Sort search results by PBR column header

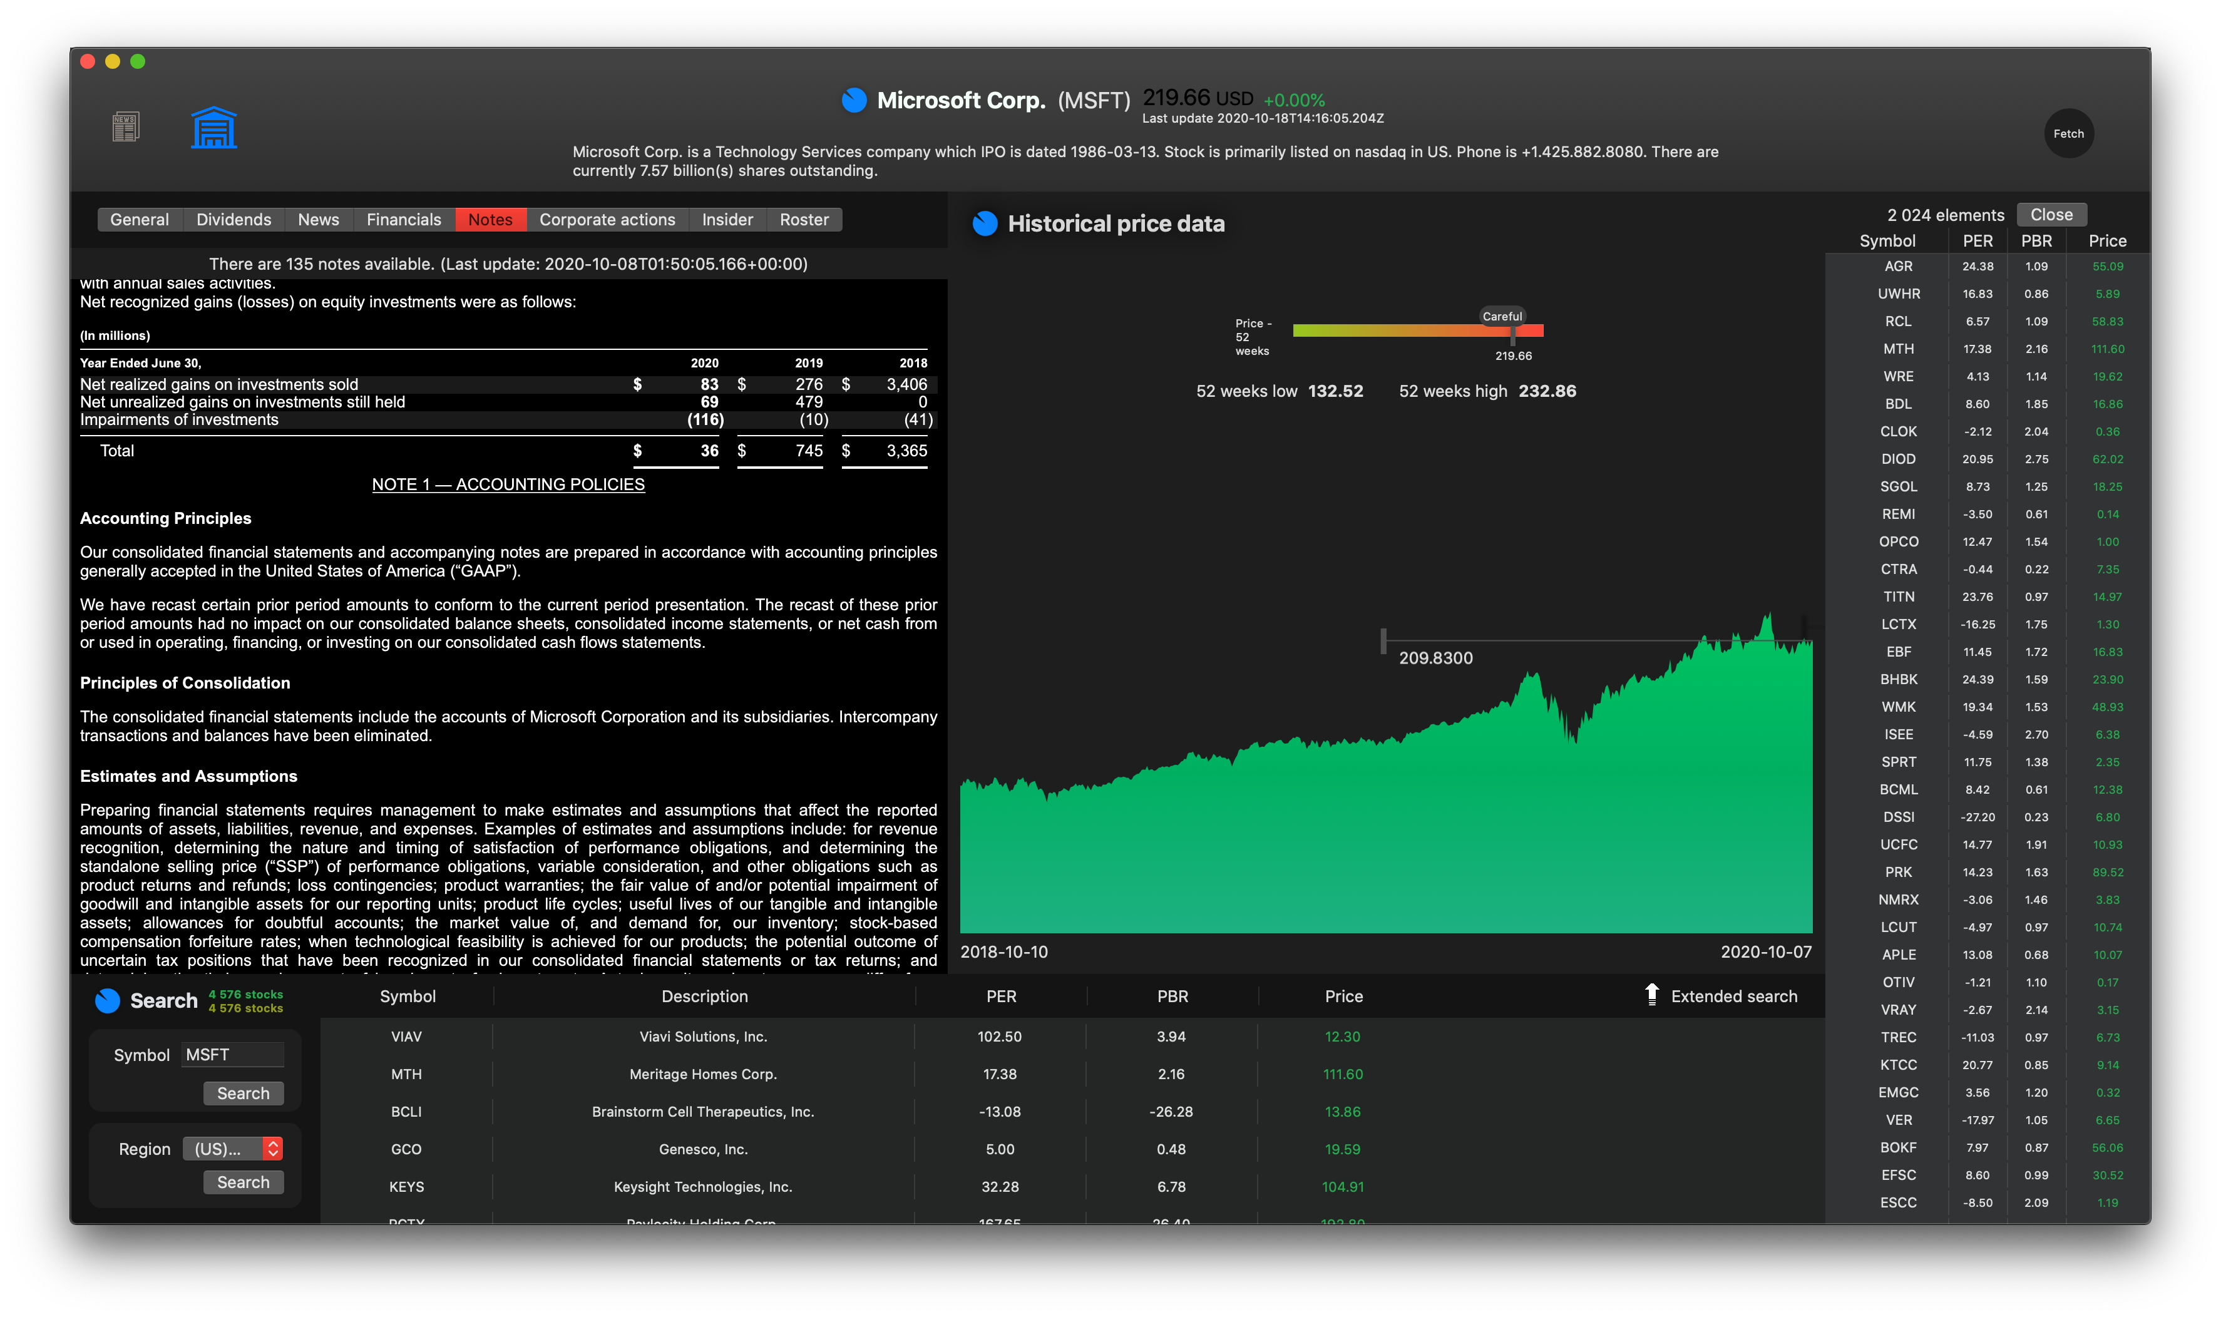[1172, 997]
